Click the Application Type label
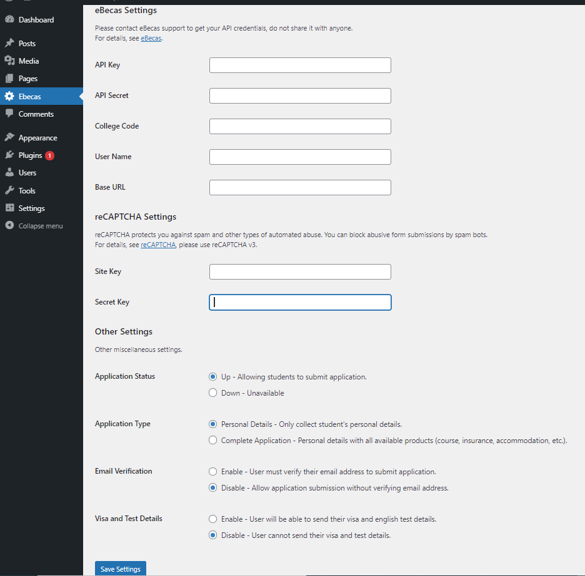Screen dimensions: 585x576 click(122, 424)
